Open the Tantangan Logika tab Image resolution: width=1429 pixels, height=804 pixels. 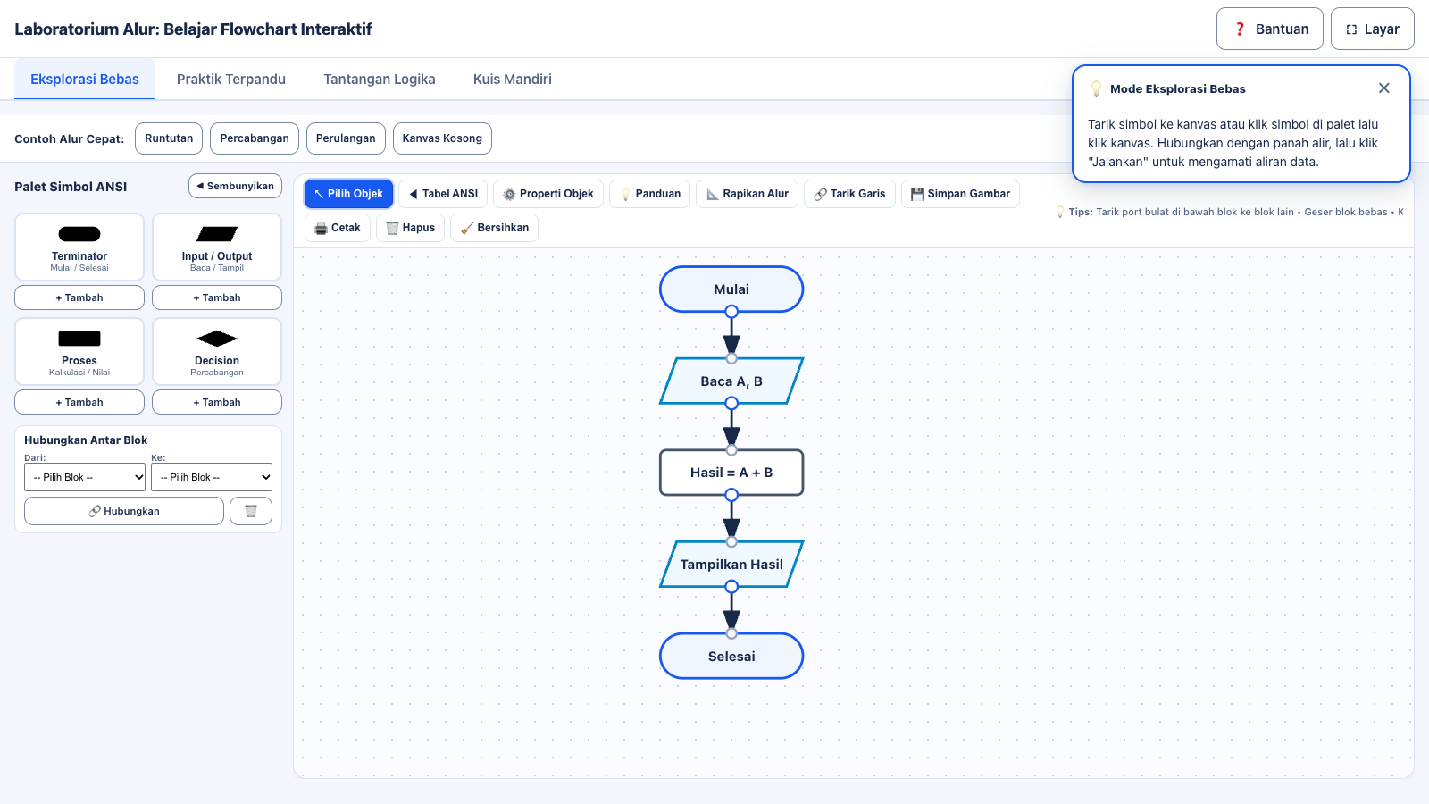coord(380,80)
